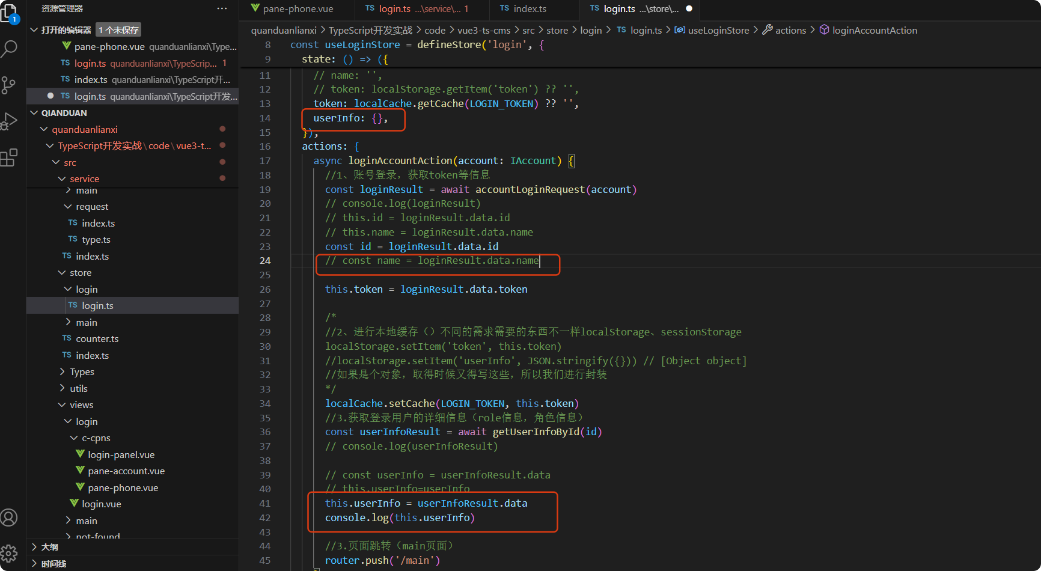Open pane-phone.vue in open editors list

click(132, 46)
